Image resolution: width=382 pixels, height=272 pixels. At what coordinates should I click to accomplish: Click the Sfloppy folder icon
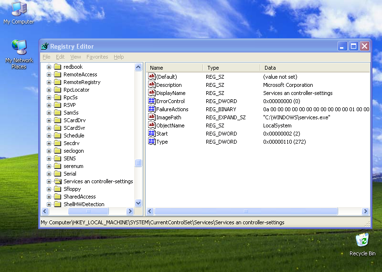coord(57,189)
